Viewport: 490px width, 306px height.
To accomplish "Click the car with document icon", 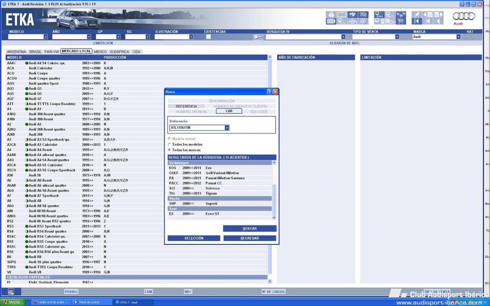I will tap(390, 21).
